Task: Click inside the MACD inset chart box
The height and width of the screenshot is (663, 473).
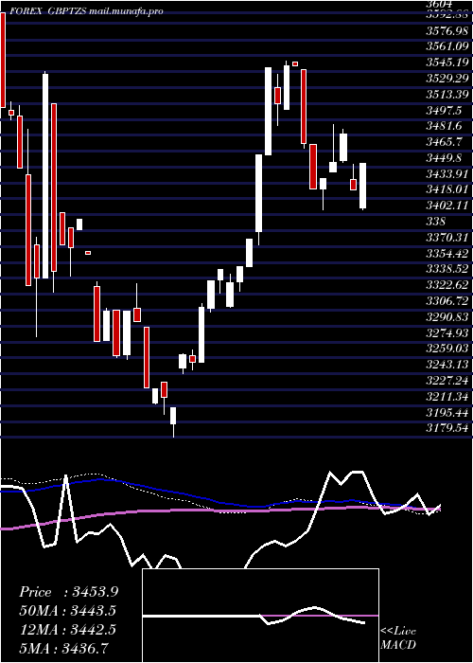Action: [260, 616]
